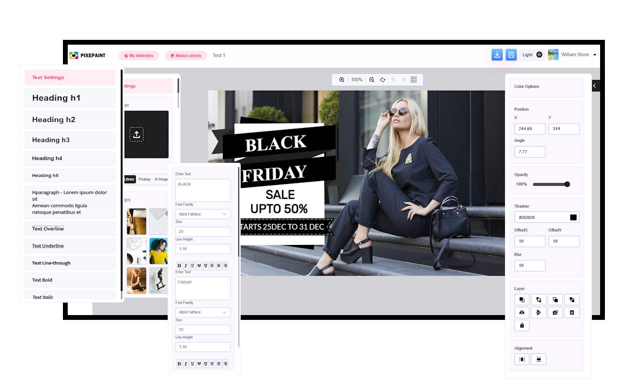Add a Heading h1 text element
This screenshot has height=390, width=627.
click(x=70, y=98)
